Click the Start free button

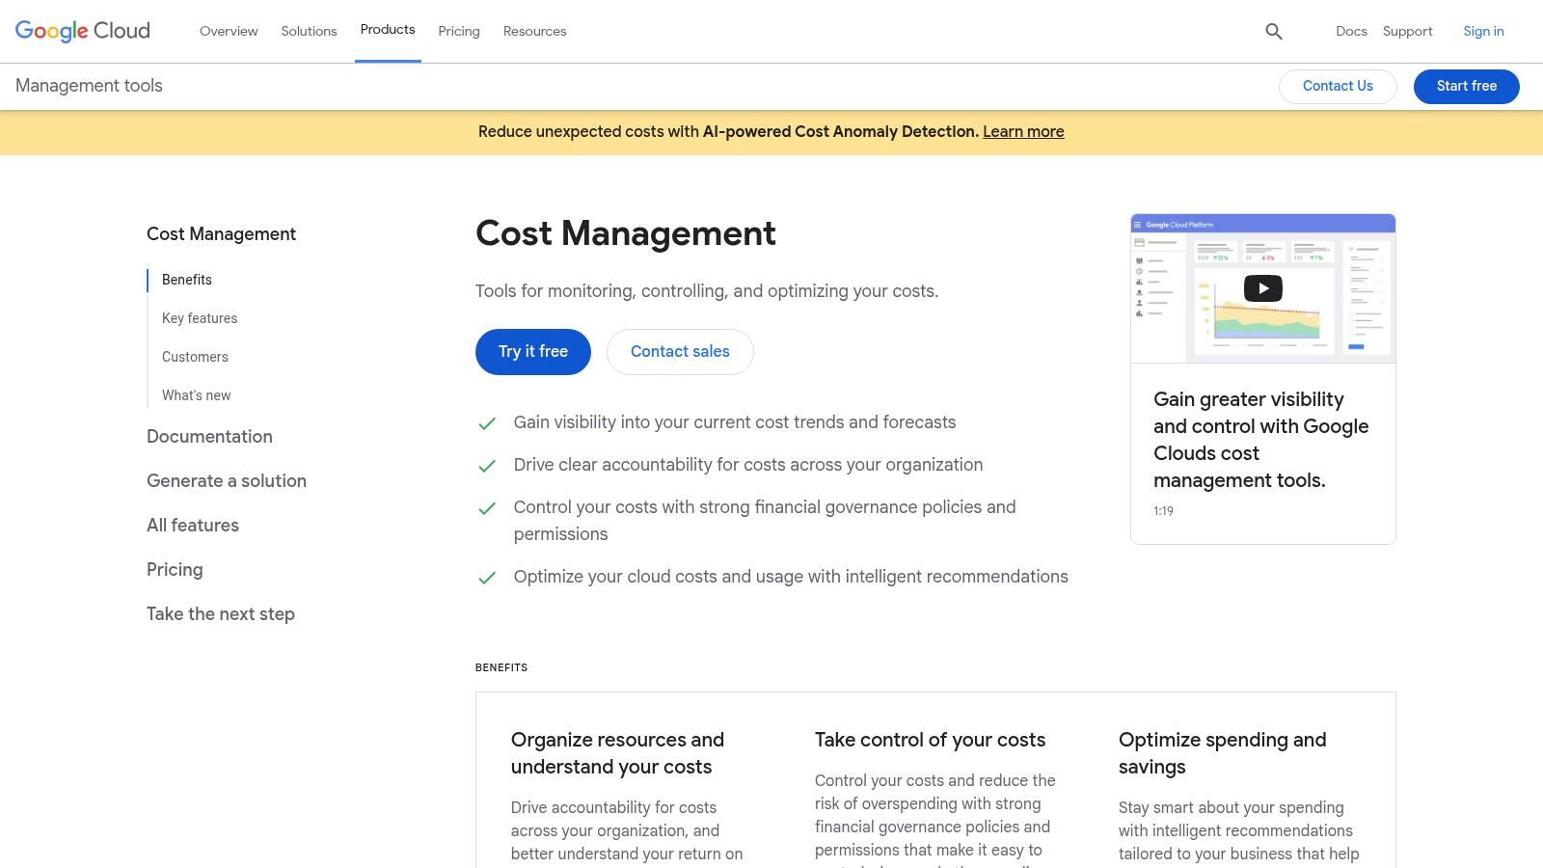[1466, 86]
